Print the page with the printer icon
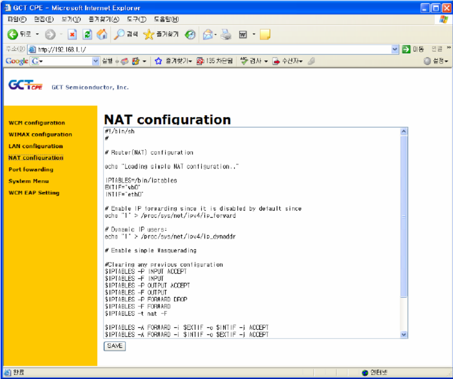The height and width of the screenshot is (379, 453). [226, 34]
